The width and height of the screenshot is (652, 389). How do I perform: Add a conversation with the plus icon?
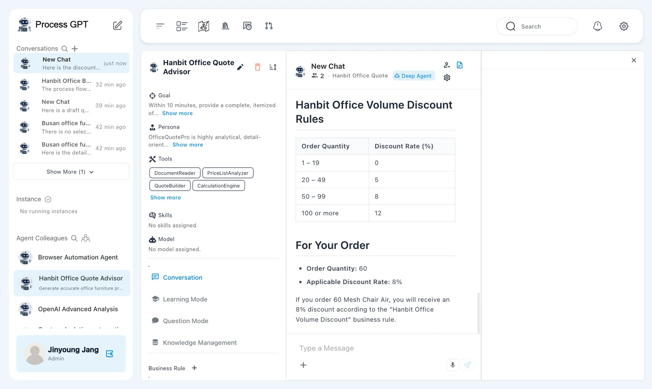(75, 49)
